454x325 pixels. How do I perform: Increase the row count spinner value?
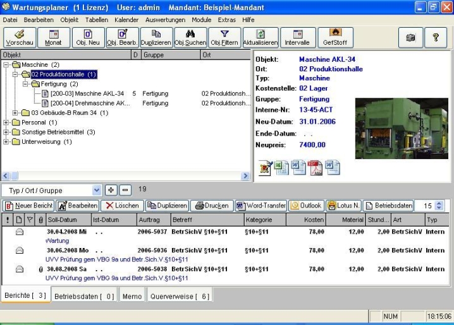coord(439,203)
